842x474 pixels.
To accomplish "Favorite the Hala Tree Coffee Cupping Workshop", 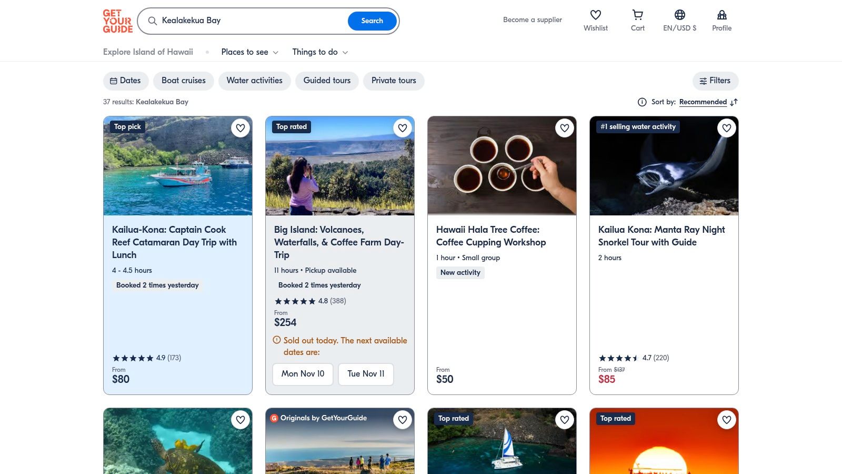I will (565, 128).
